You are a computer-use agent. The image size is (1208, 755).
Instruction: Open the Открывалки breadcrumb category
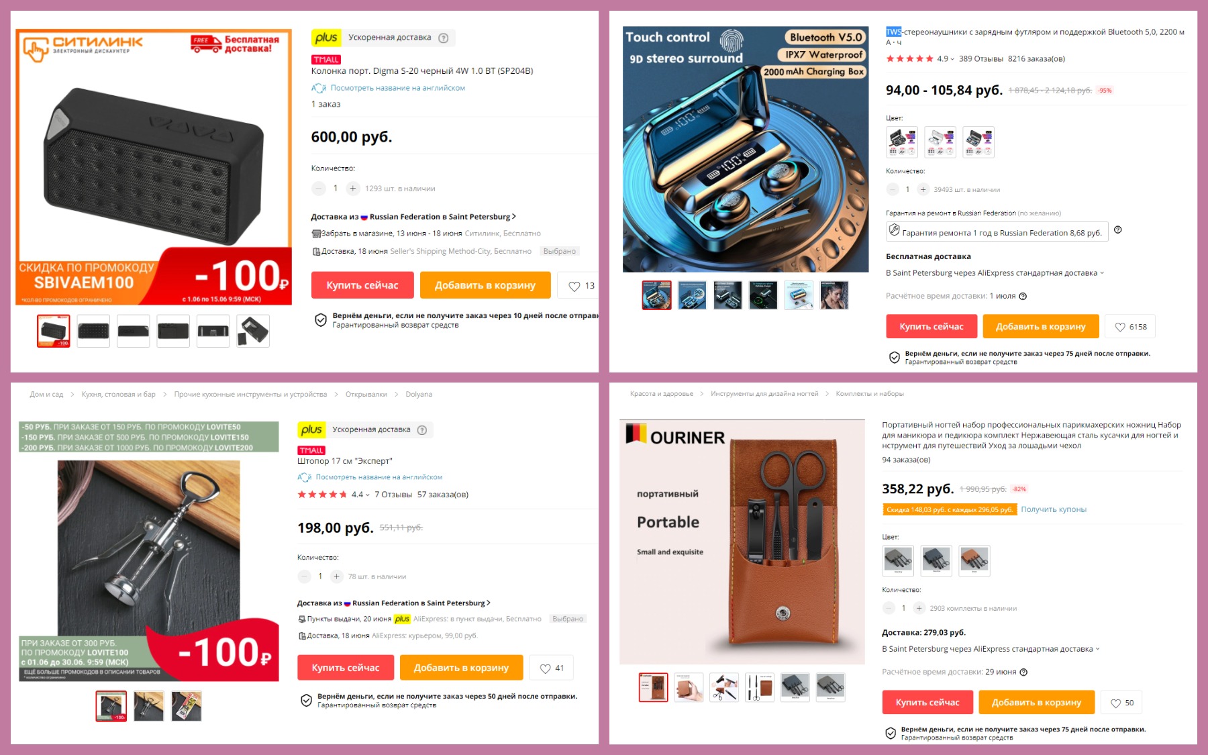click(366, 395)
